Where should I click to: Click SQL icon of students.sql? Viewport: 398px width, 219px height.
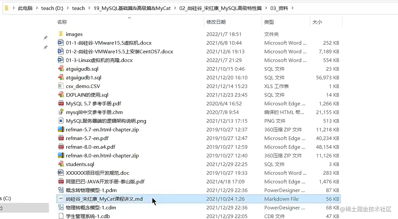pyautogui.click(x=61, y=164)
